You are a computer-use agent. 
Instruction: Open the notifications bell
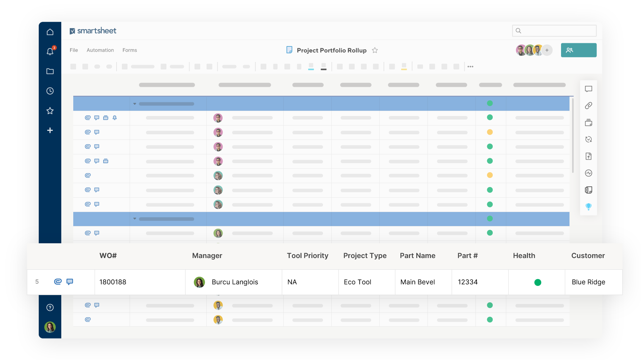pyautogui.click(x=50, y=52)
